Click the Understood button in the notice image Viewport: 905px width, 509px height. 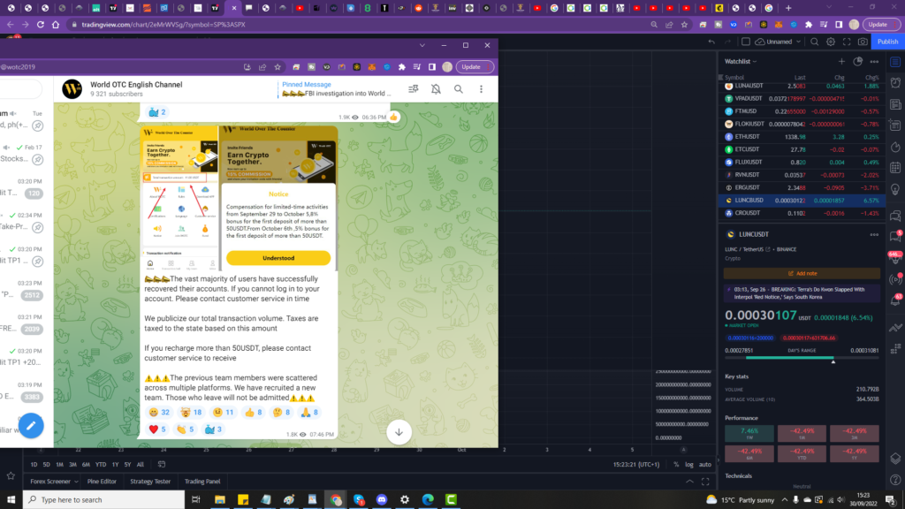pyautogui.click(x=278, y=258)
